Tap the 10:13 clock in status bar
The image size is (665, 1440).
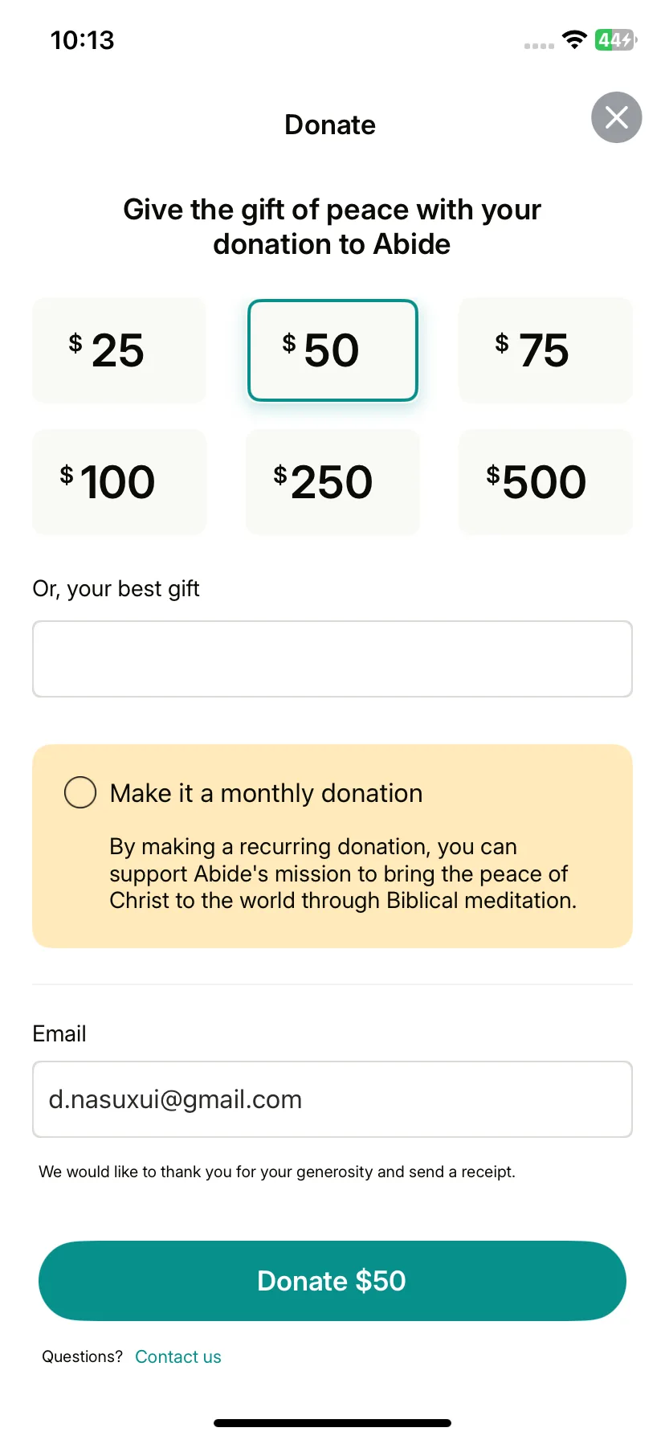click(x=82, y=40)
